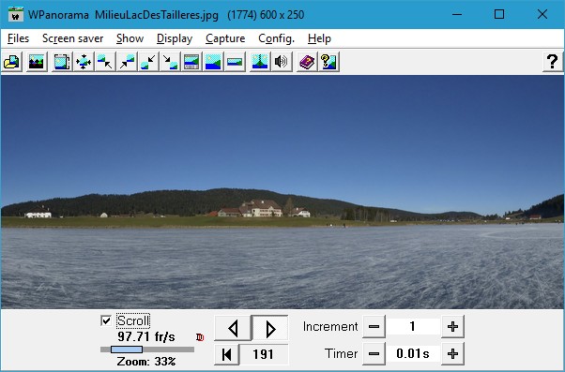Click the vertical split picture toolbar icon
The image size is (565, 372).
pos(260,62)
